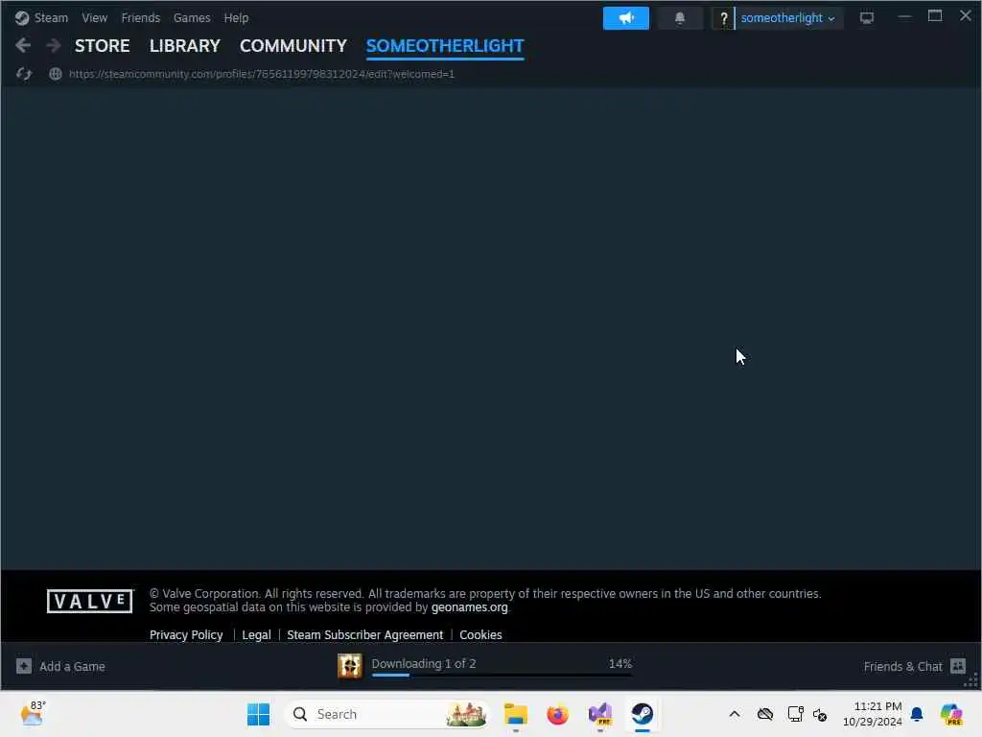The image size is (982, 737).
Task: Open the Help menu
Action: point(236,18)
